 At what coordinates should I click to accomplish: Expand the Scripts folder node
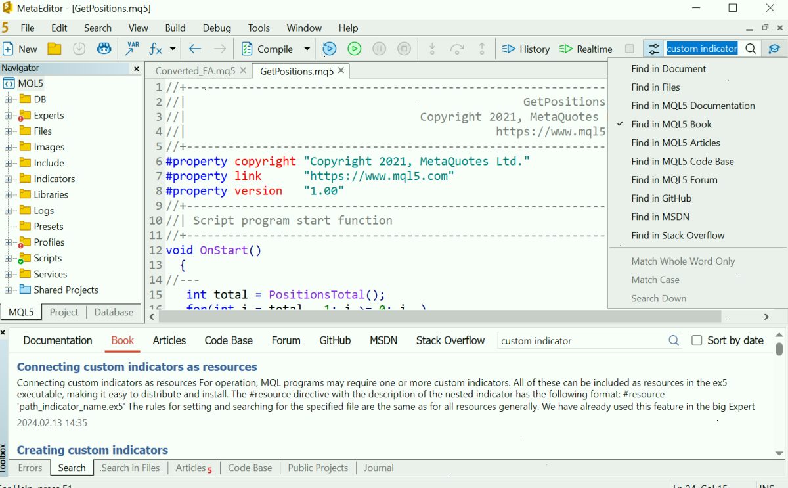coord(9,258)
